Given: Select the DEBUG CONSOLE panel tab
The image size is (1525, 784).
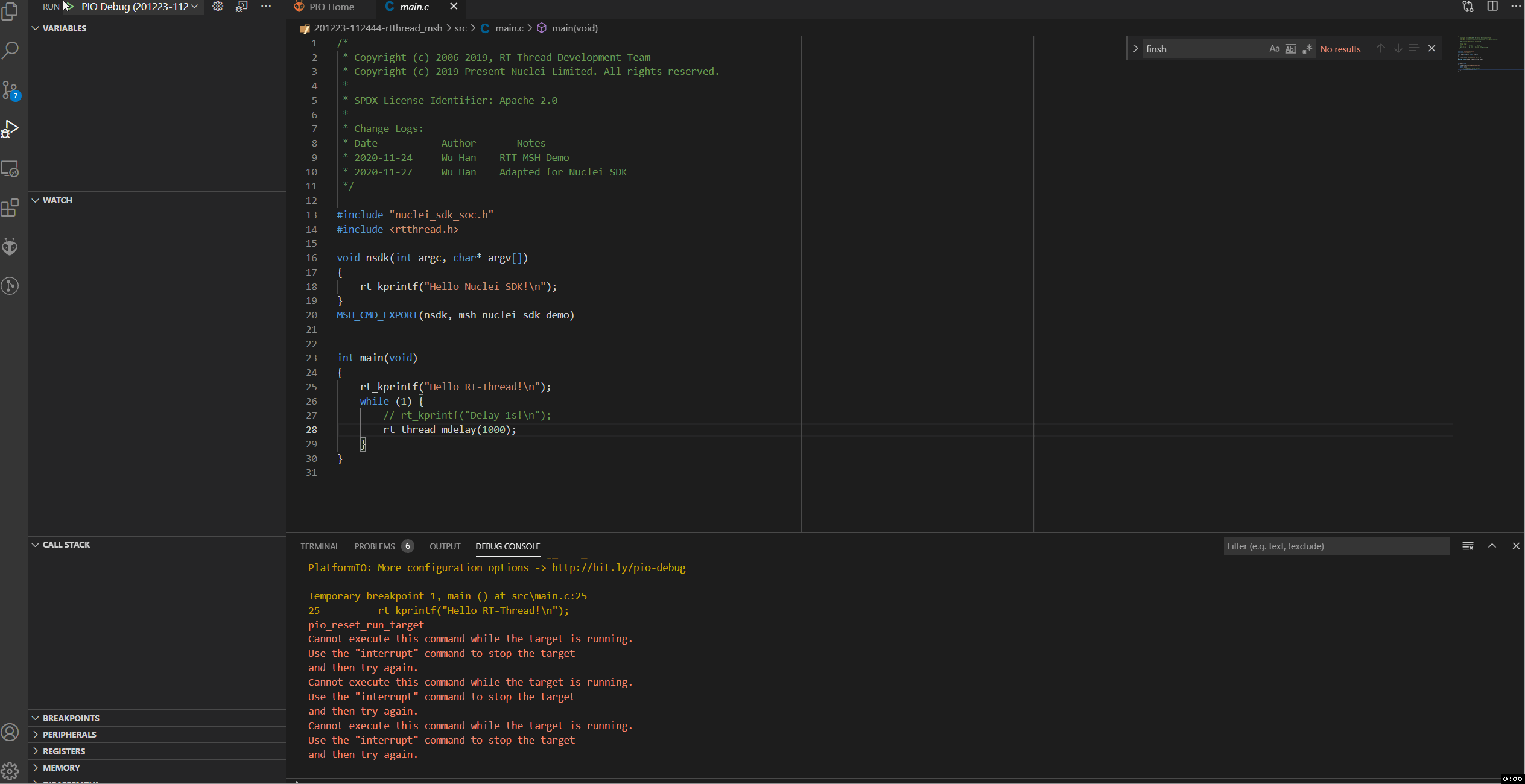Looking at the screenshot, I should (x=507, y=546).
